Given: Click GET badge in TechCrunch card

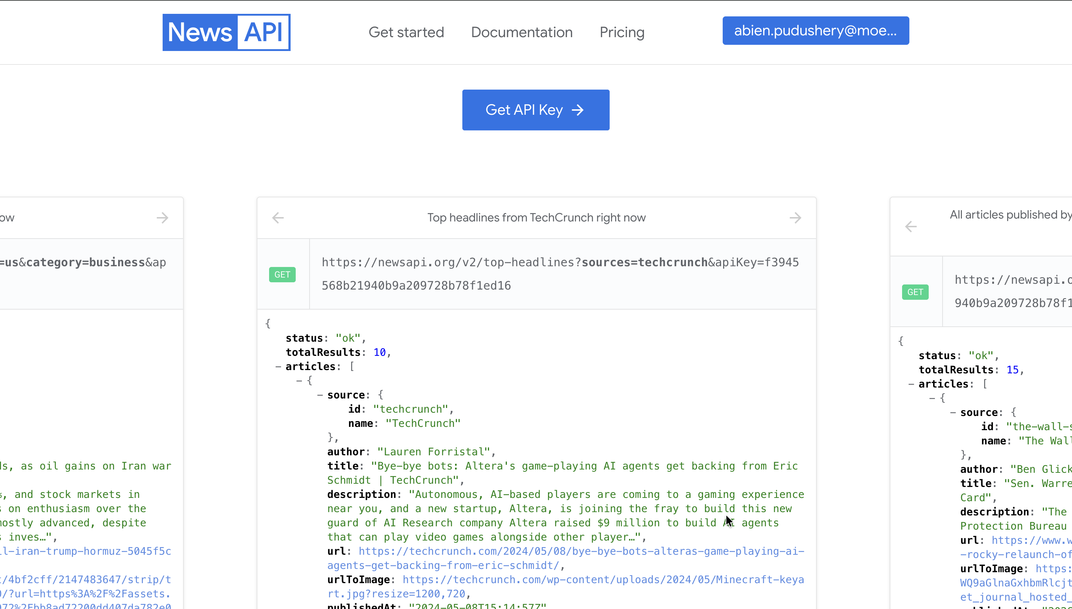Looking at the screenshot, I should tap(282, 275).
